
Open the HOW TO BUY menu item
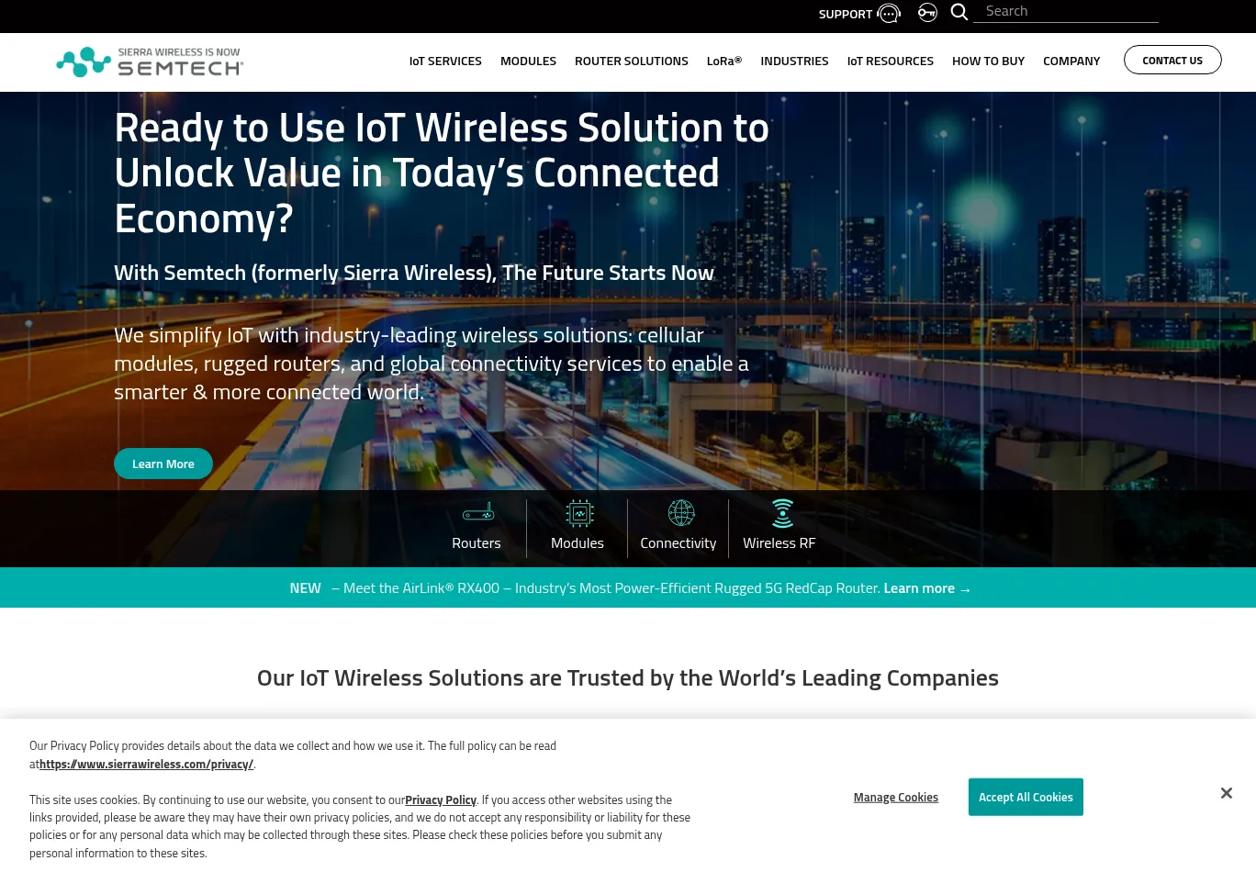[x=988, y=61]
